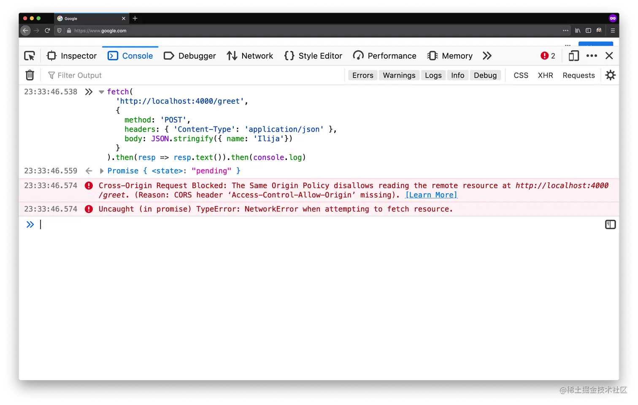Click the Cross-Origin error icon
Viewport: 638px width, 405px height.
tap(89, 186)
